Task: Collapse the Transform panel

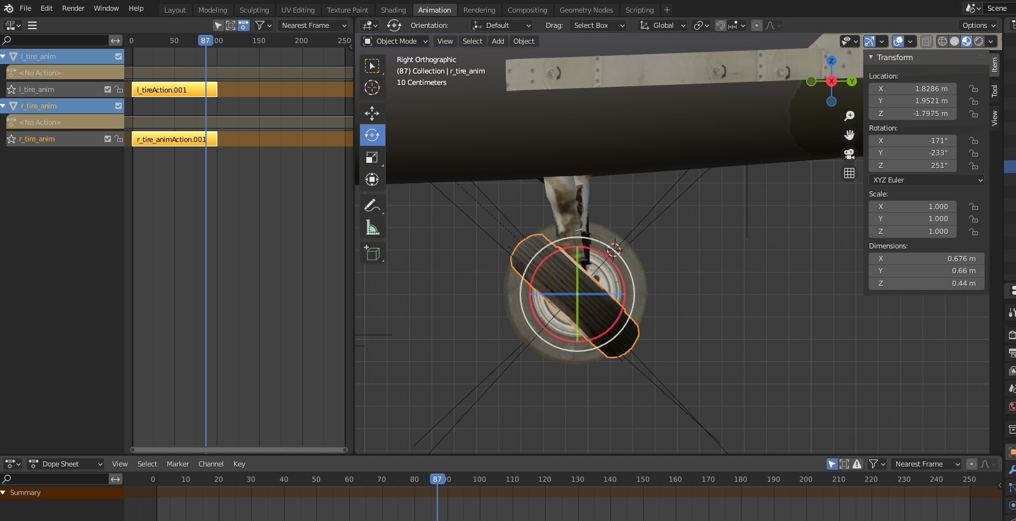Action: click(x=871, y=57)
